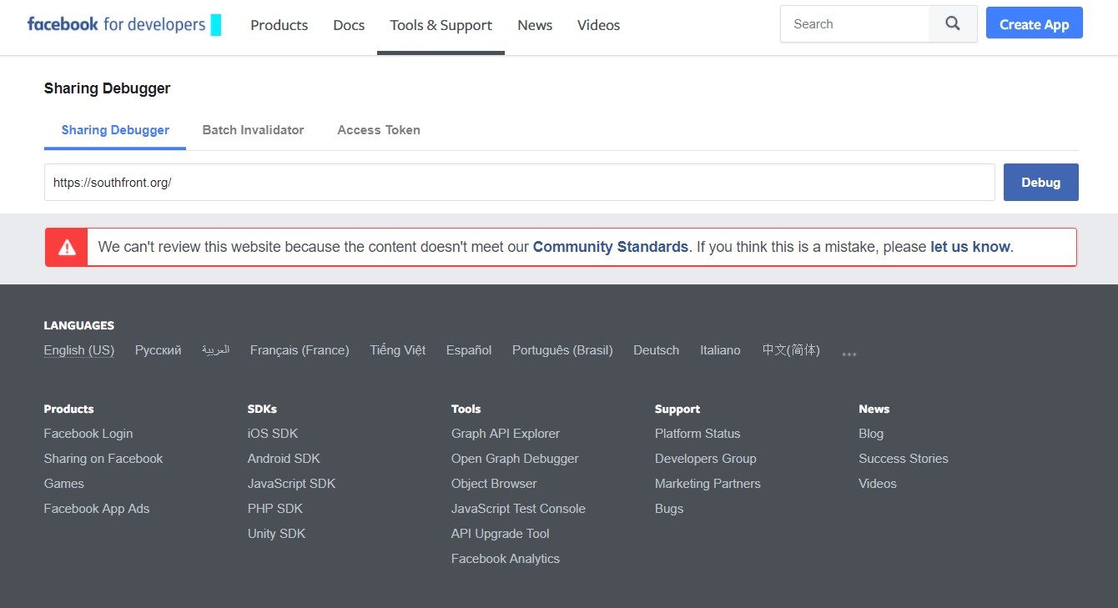
Task: Open JavaScript Test Console link
Action: click(518, 509)
